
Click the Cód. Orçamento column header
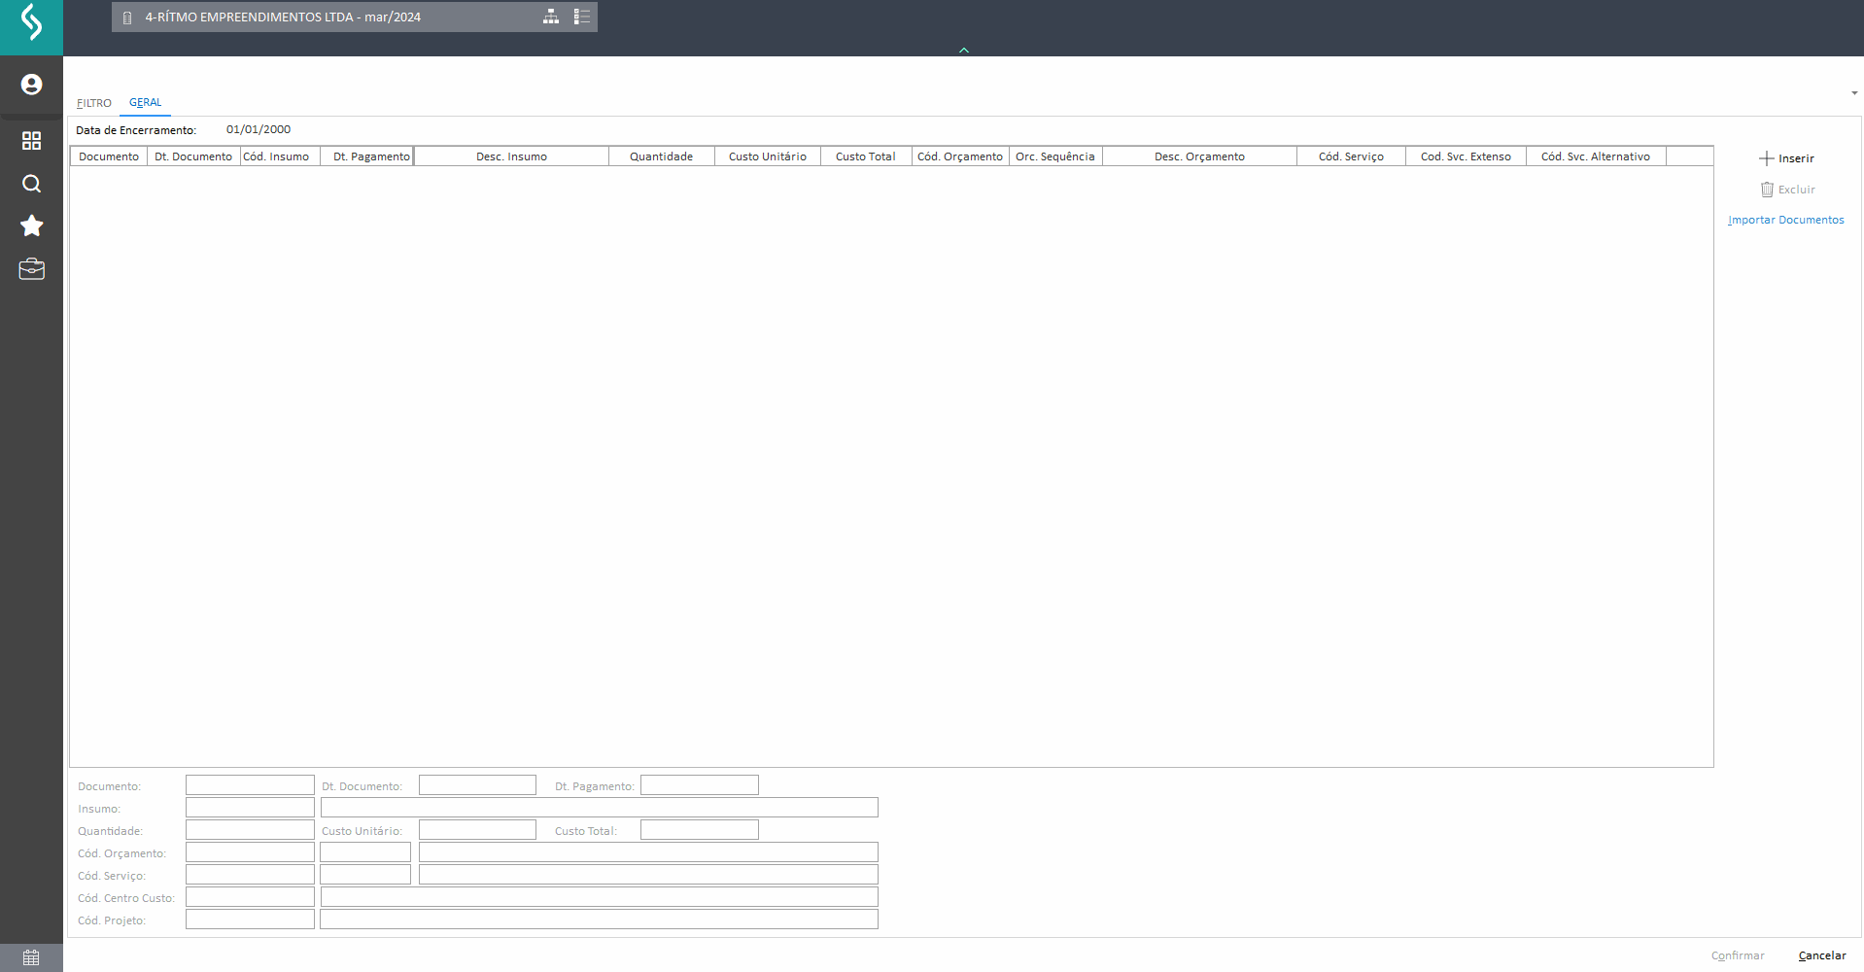click(x=960, y=156)
